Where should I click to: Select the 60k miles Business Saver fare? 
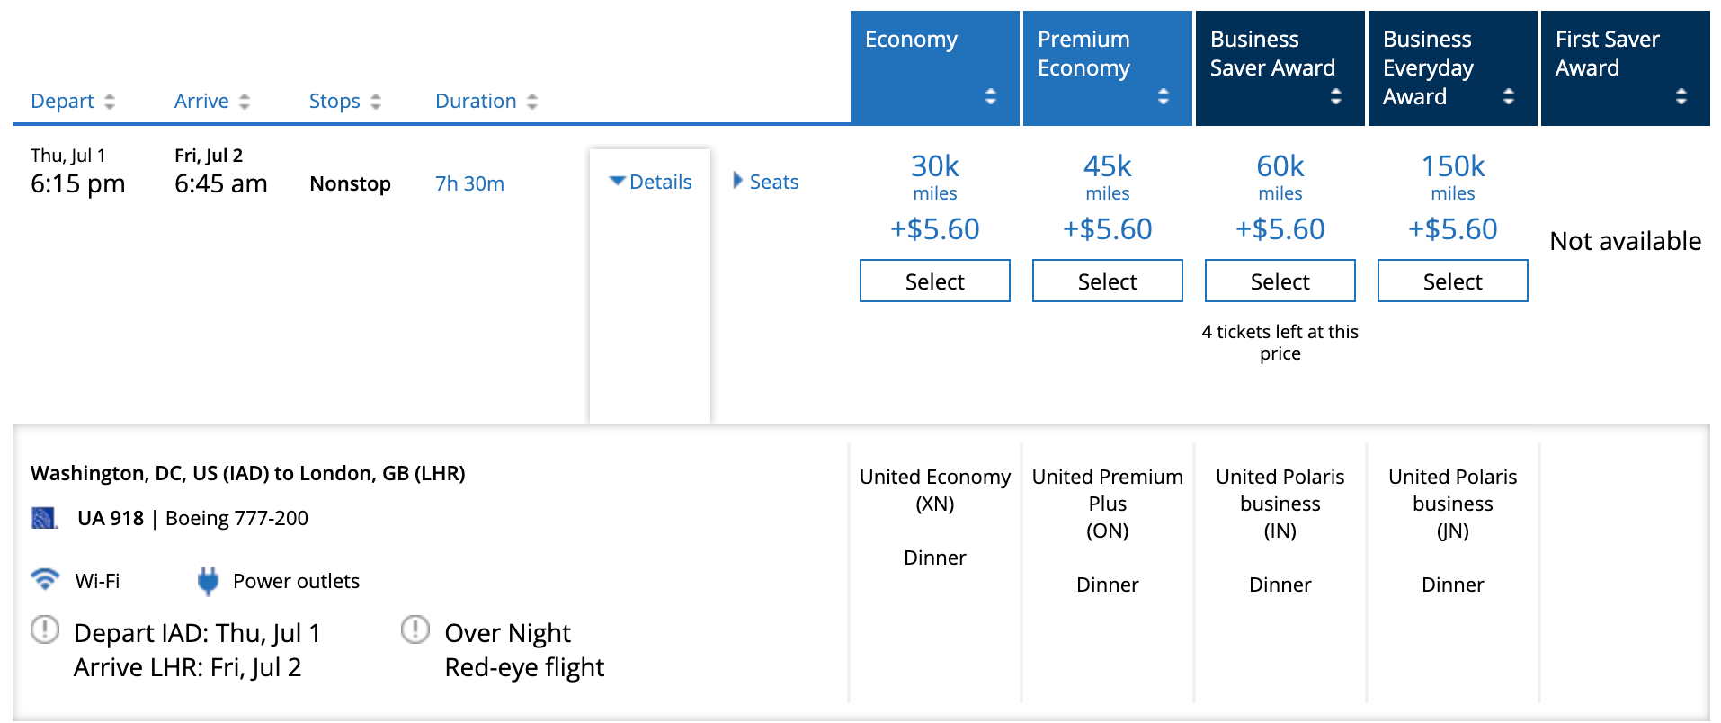click(1280, 281)
